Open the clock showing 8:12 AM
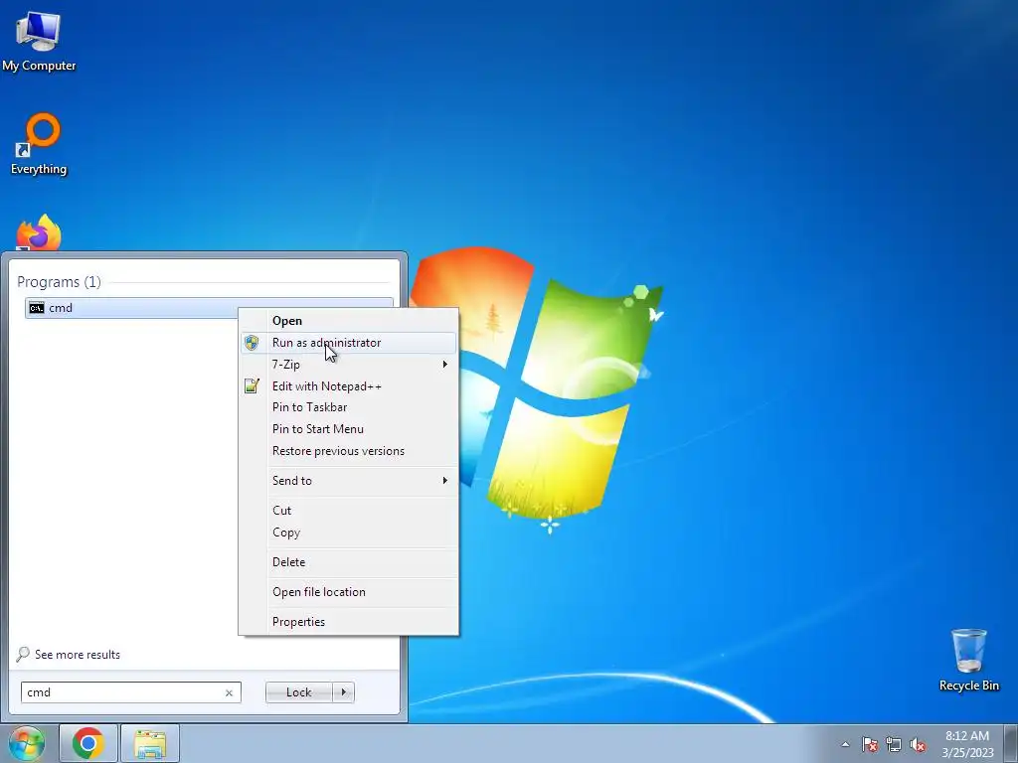 967,744
